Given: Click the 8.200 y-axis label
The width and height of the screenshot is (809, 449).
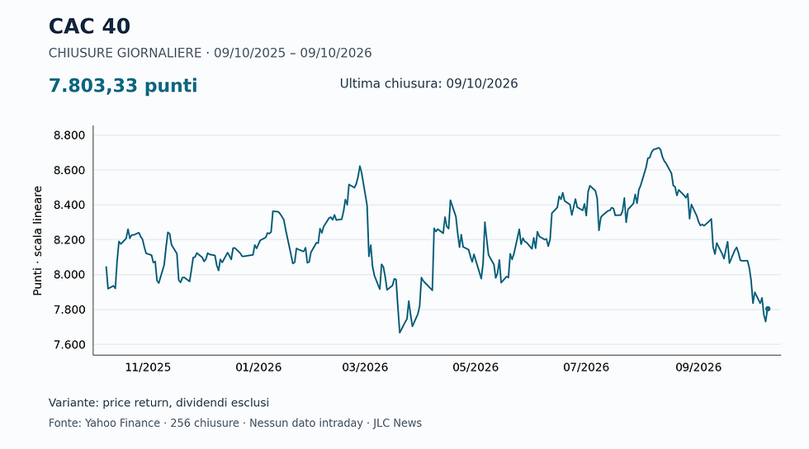Looking at the screenshot, I should point(69,240).
